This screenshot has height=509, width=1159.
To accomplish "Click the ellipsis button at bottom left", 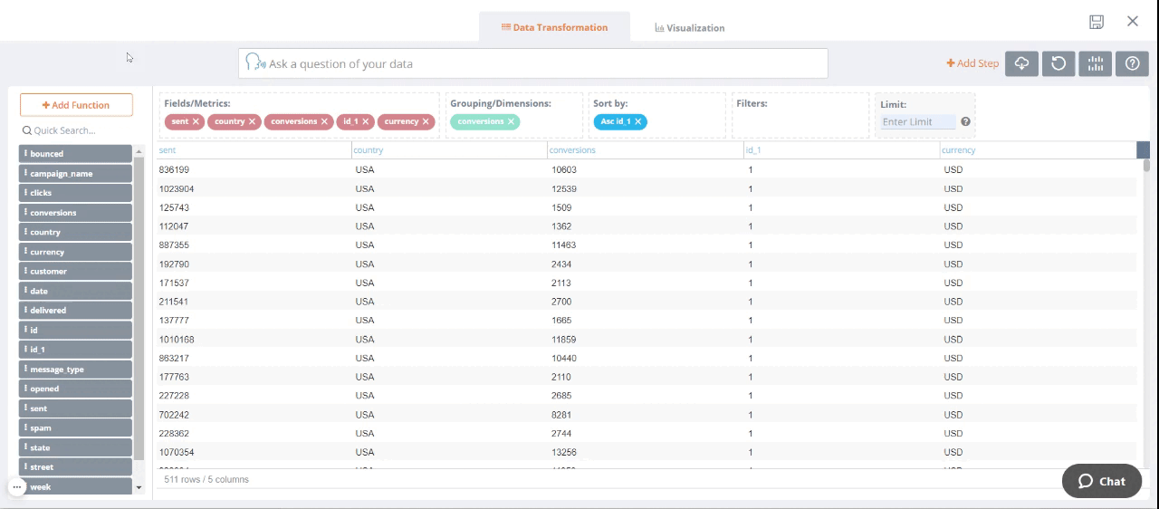I will point(16,487).
